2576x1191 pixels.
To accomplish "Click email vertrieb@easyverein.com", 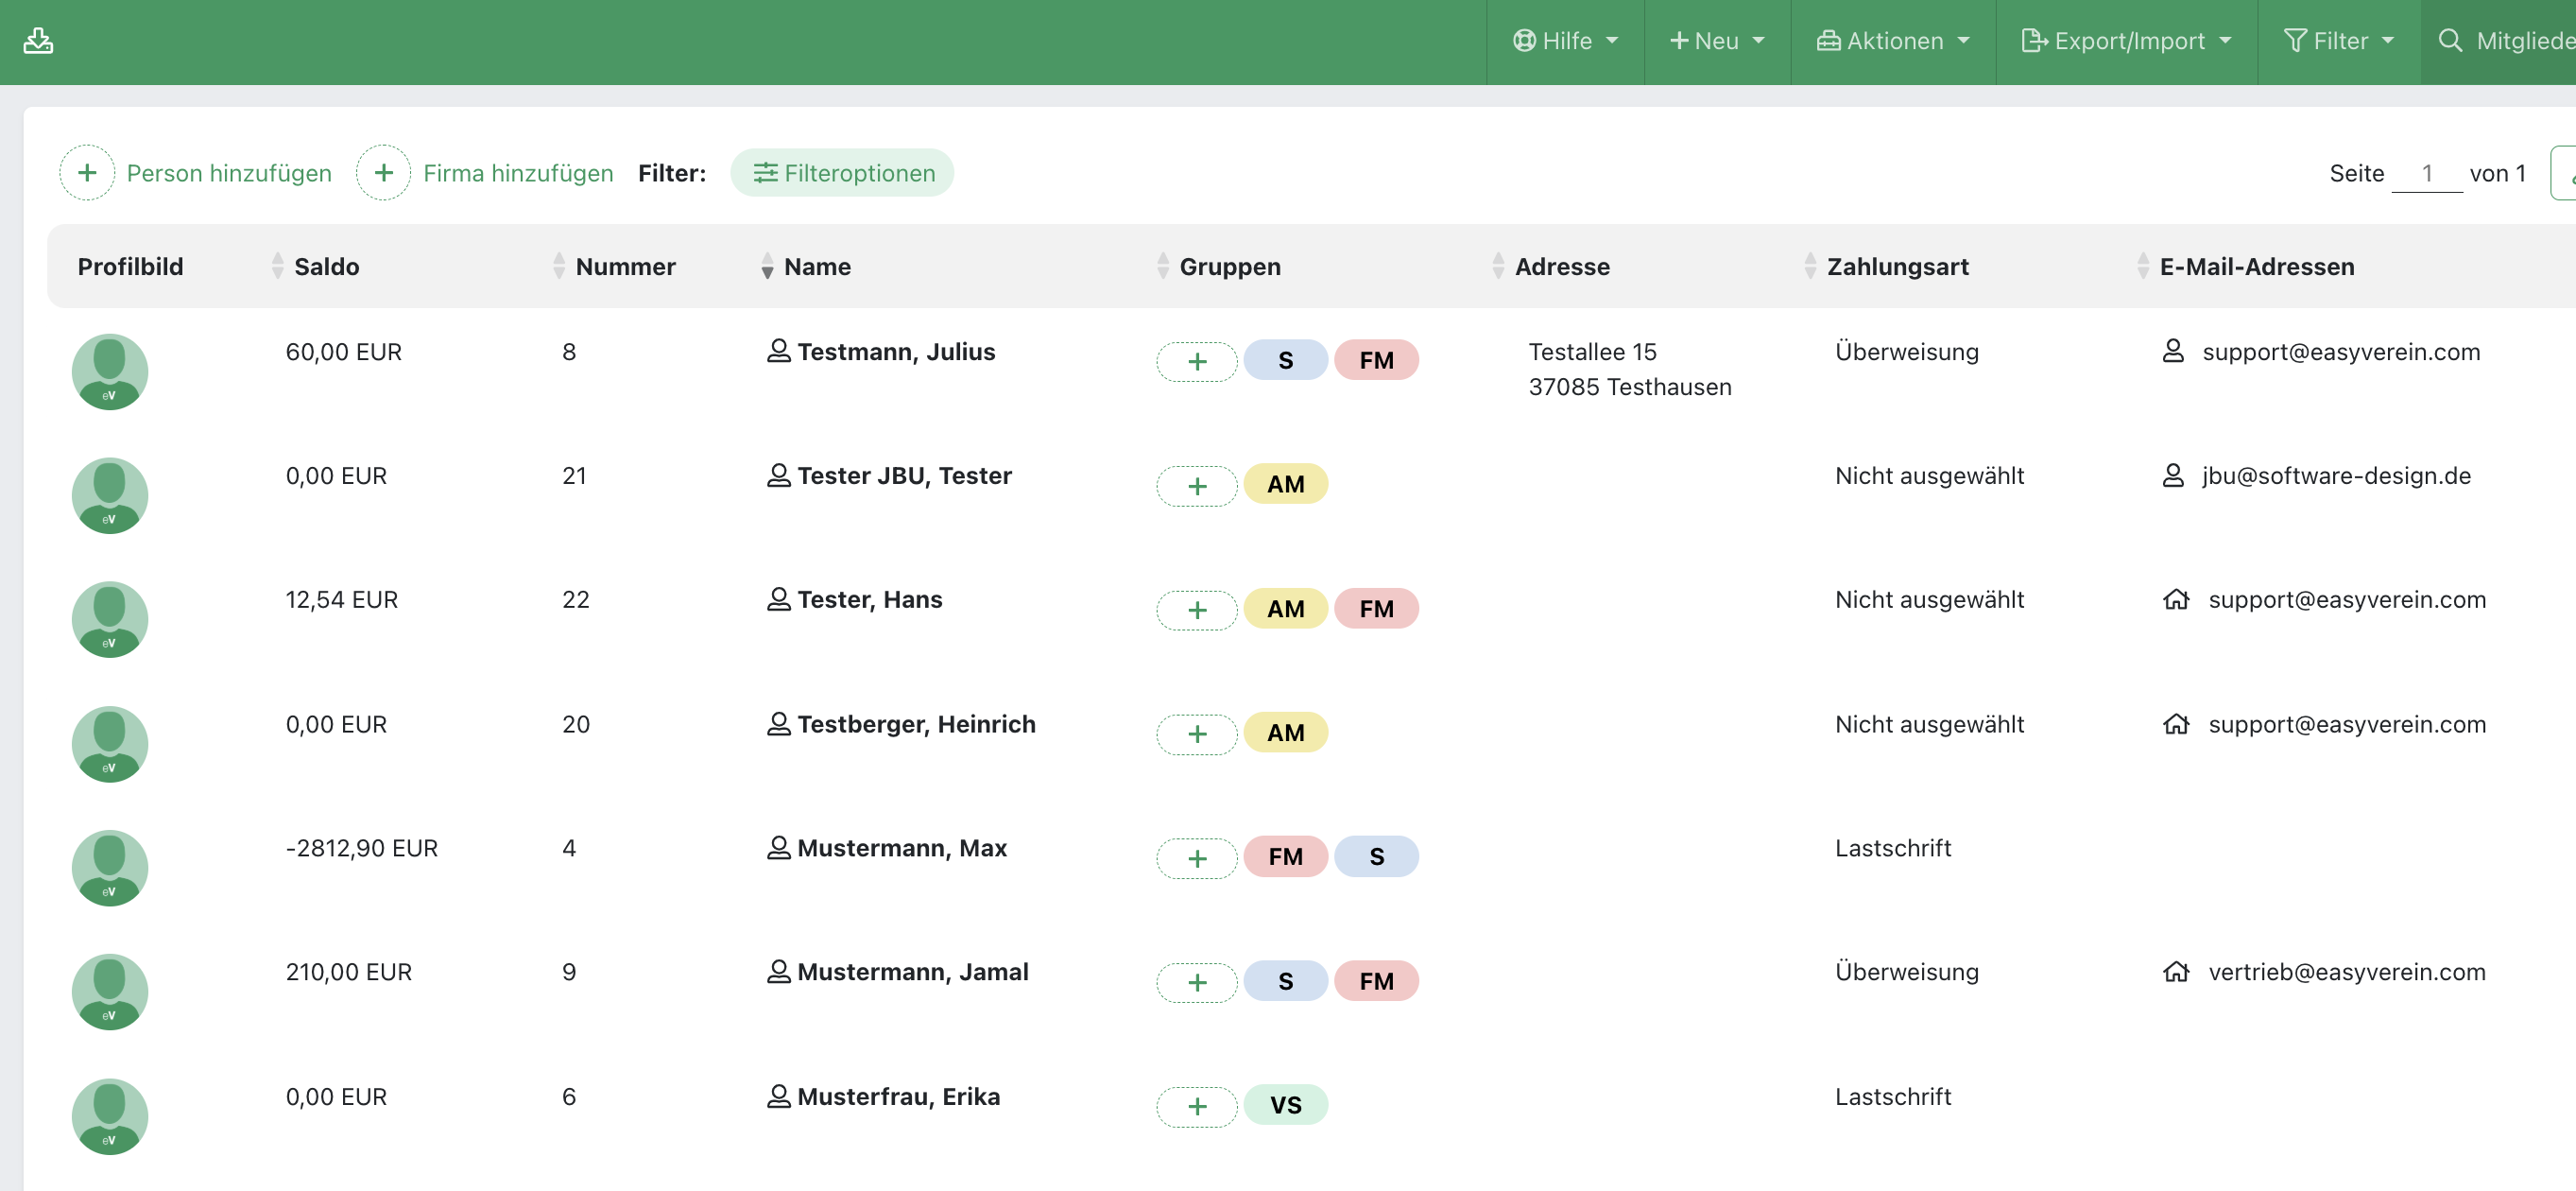I will click(2346, 972).
